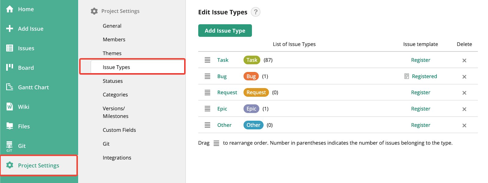The width and height of the screenshot is (488, 183).
Task: Click the Git icon in left sidebar
Action: click(x=10, y=146)
